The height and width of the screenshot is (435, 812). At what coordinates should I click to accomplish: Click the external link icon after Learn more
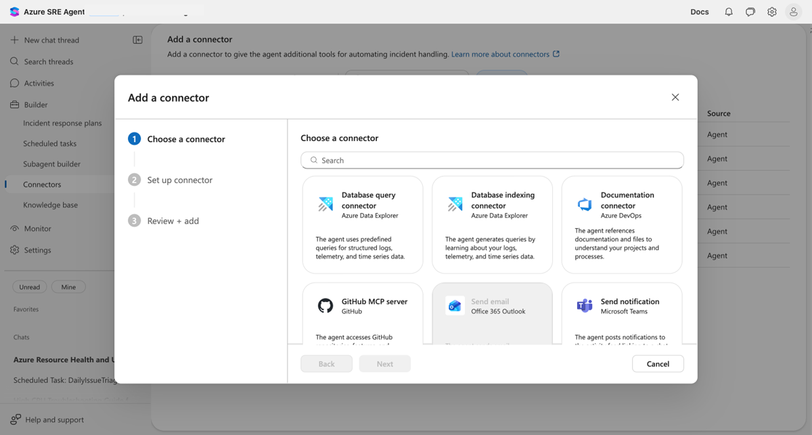point(556,54)
